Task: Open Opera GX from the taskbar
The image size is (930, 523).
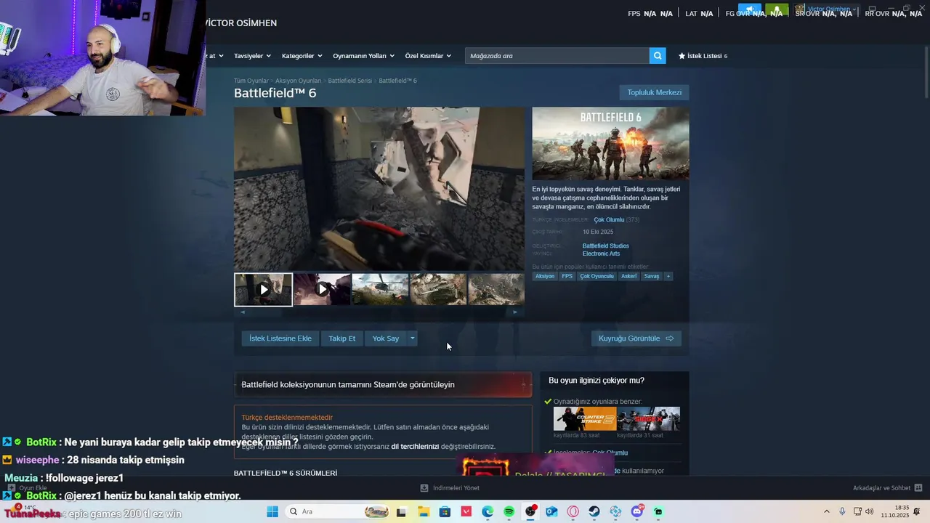Action: [x=573, y=512]
